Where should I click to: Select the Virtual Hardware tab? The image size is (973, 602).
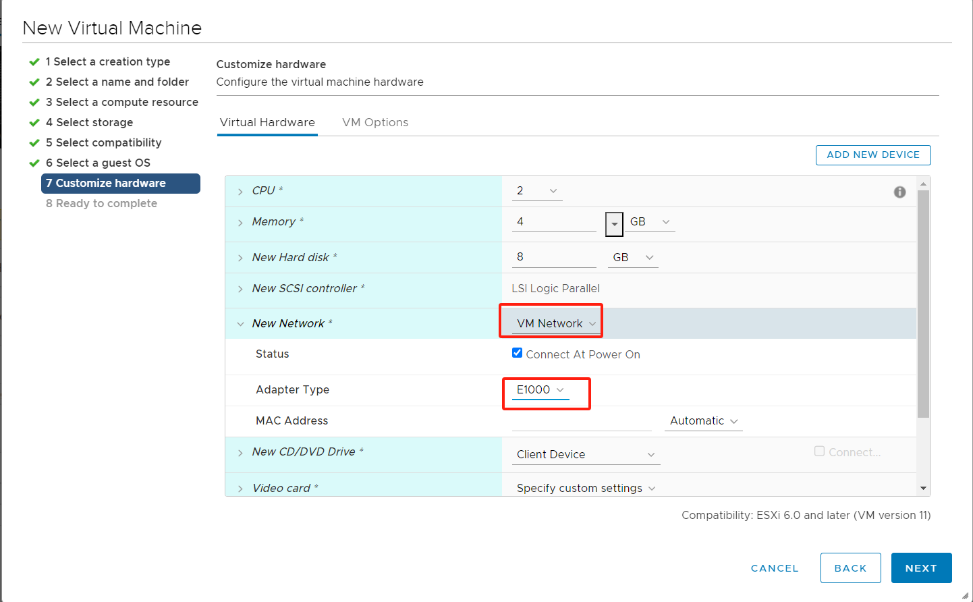267,122
